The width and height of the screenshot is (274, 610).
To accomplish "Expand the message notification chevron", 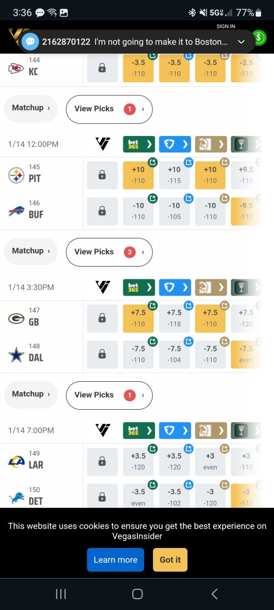I will point(241,42).
